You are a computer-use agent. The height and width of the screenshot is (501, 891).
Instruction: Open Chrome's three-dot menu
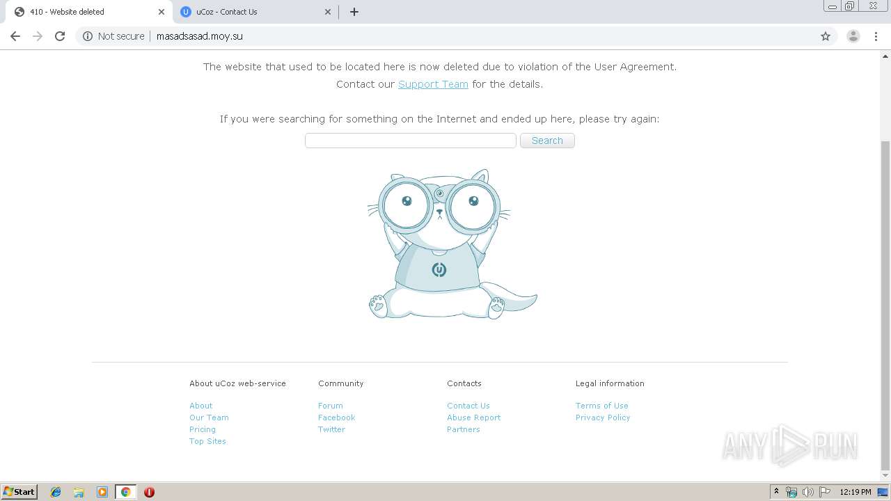(876, 36)
